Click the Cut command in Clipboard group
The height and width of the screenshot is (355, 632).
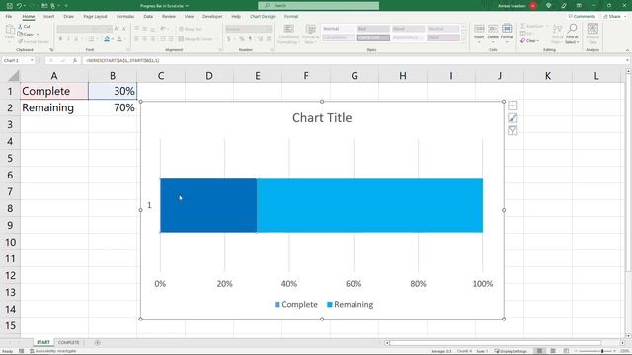click(x=24, y=27)
